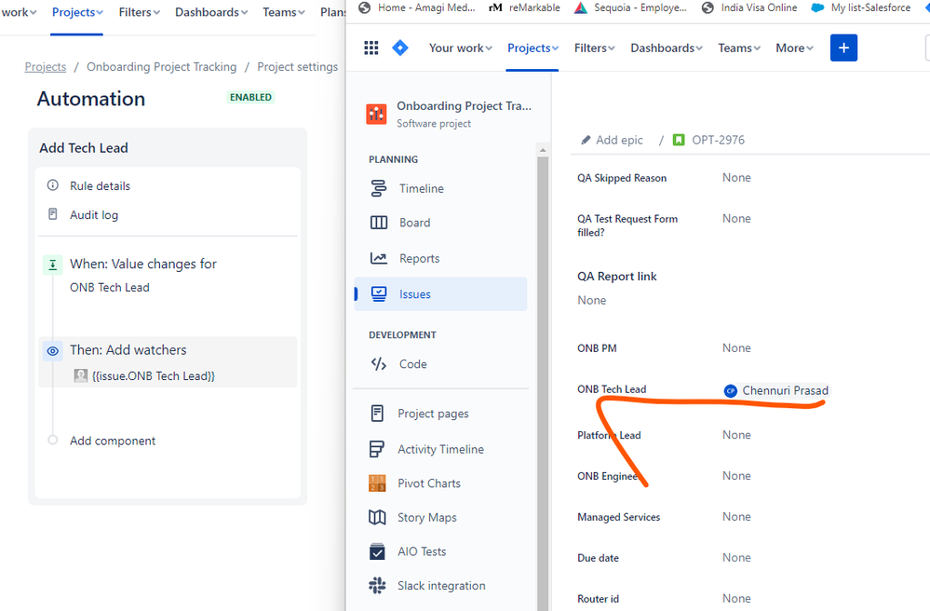Open My list-Salesforce bookmark
The width and height of the screenshot is (930, 611).
coord(861,7)
